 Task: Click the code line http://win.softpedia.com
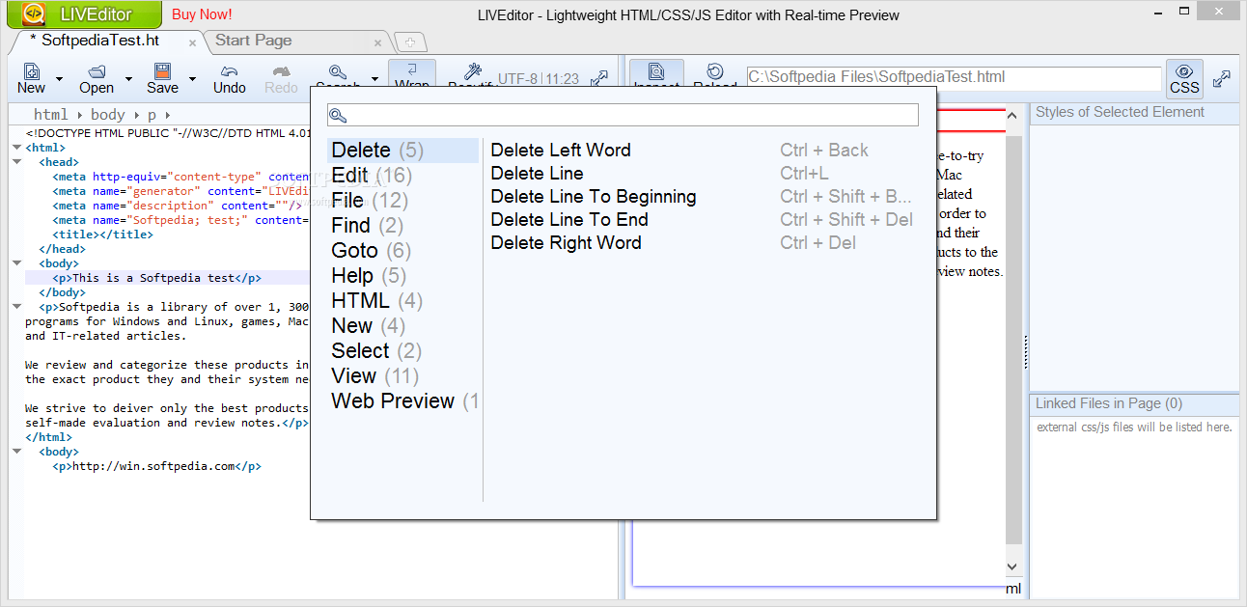156,466
